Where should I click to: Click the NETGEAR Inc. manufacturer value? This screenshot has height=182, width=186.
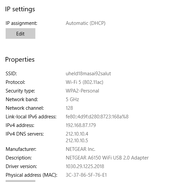81,149
